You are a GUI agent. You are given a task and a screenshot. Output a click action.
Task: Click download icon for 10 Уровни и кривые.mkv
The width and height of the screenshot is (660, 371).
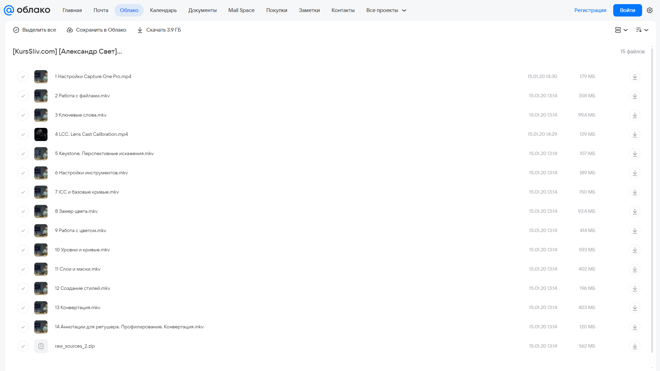click(635, 250)
